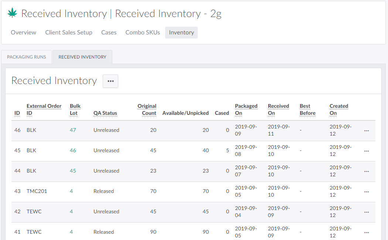The image size is (388, 240).
Task: Click the Original Count column header
Action: [147, 109]
